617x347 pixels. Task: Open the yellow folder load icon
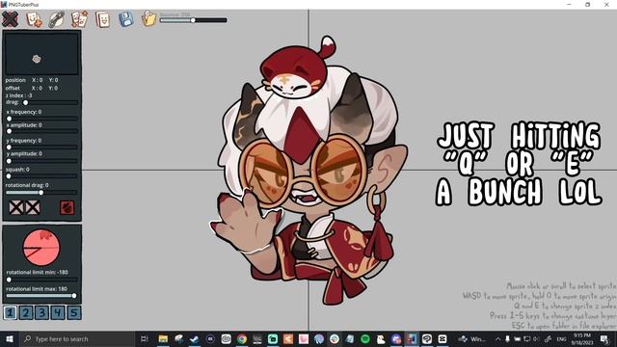148,19
